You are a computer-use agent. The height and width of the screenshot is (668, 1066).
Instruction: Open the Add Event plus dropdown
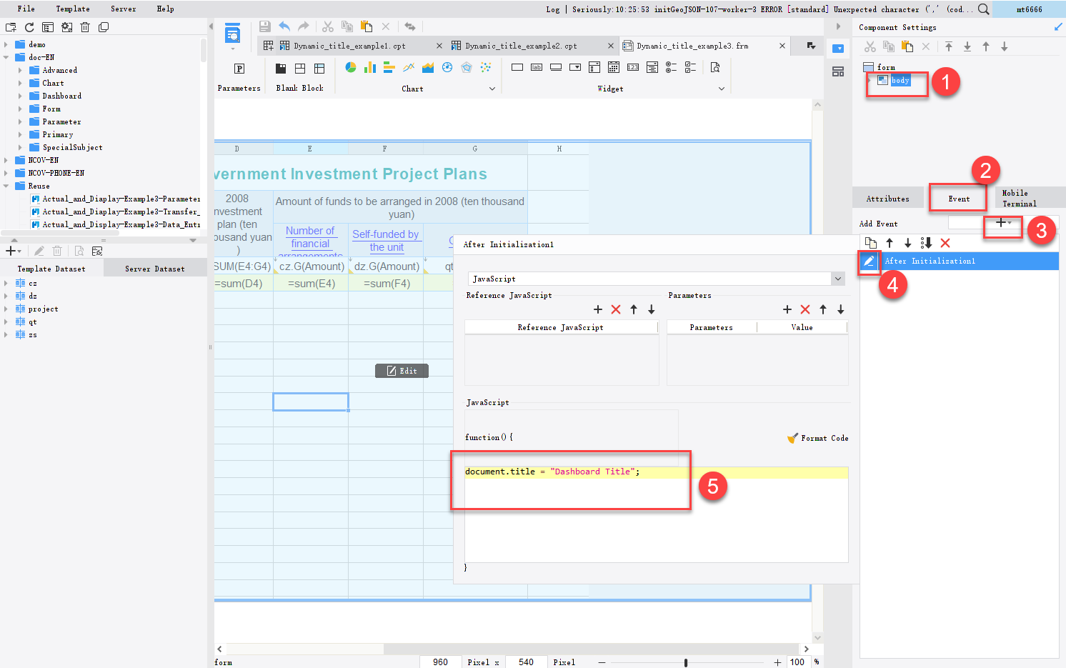tap(1004, 223)
